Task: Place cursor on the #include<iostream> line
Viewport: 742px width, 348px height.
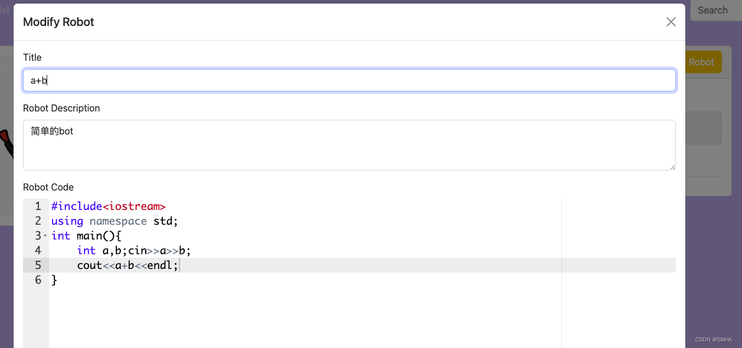Action: [109, 206]
